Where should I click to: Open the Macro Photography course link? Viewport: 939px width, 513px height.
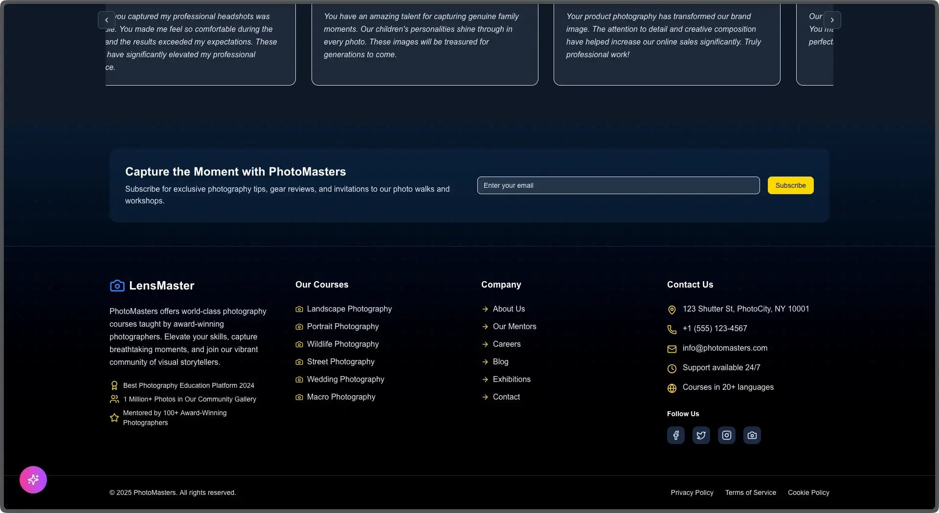pos(341,397)
